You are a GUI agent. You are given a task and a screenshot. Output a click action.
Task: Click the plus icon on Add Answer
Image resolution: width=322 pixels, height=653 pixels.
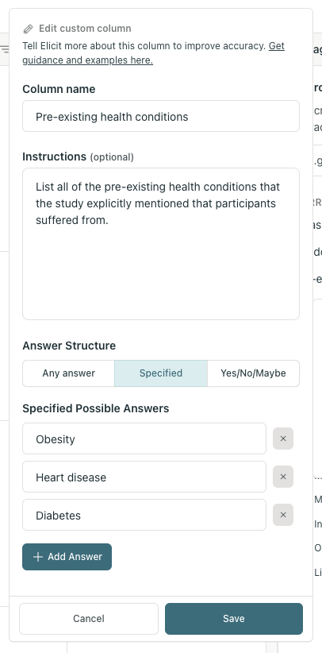coord(38,557)
